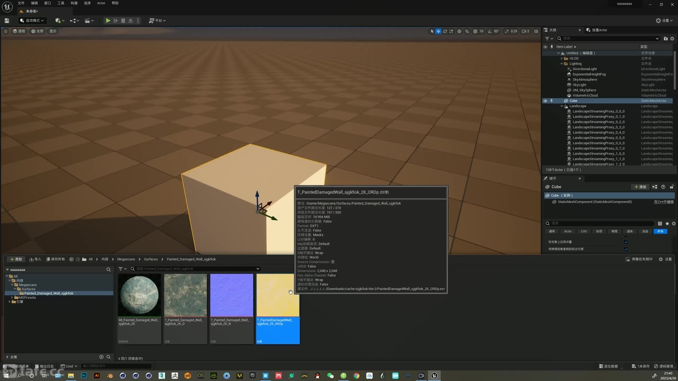
Task: Click the Megascans breadcrumb
Action: click(126, 259)
